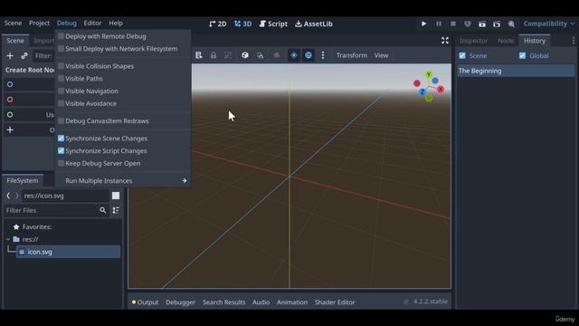
Task: Run current scene clapperboard icon
Action: [x=482, y=24]
